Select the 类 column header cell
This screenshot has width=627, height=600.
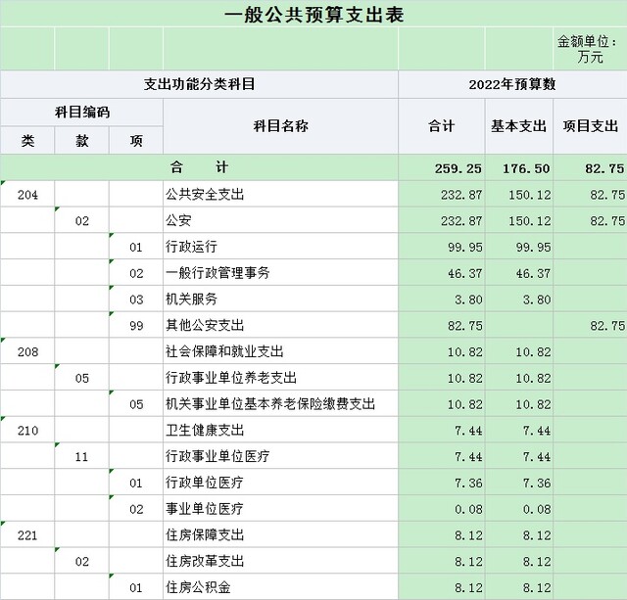click(27, 140)
